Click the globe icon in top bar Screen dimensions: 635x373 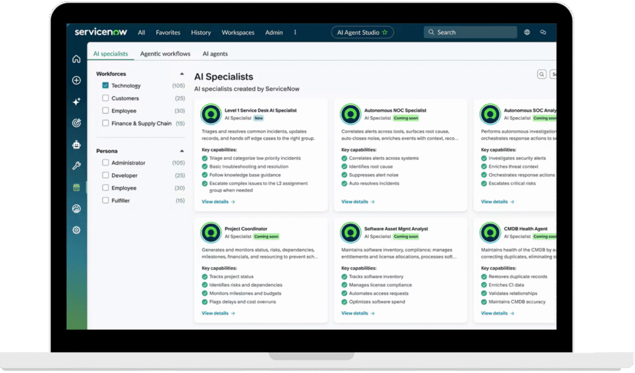point(527,32)
